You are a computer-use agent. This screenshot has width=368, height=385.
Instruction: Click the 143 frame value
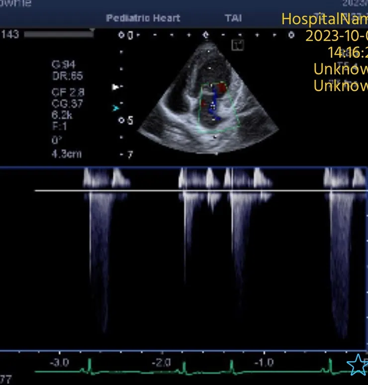click(x=10, y=34)
